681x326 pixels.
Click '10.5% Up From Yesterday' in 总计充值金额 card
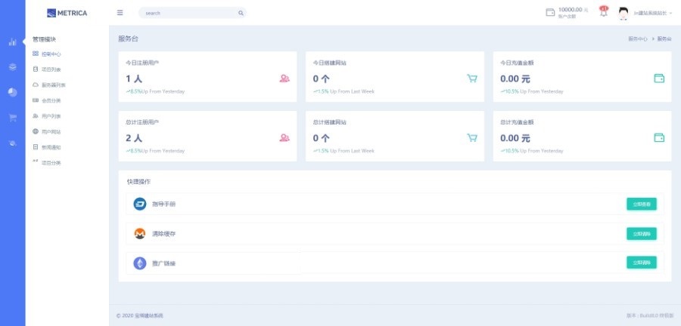tap(533, 151)
